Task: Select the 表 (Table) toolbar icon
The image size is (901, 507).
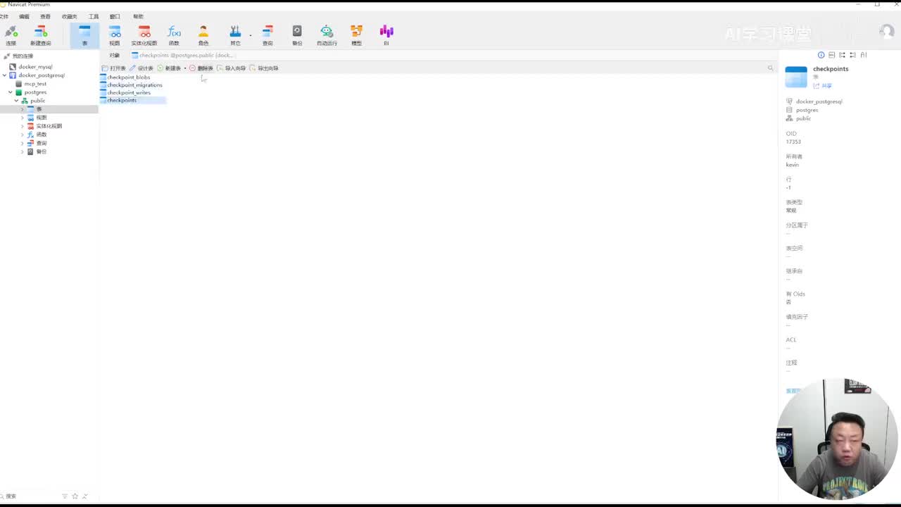Action: (x=84, y=35)
